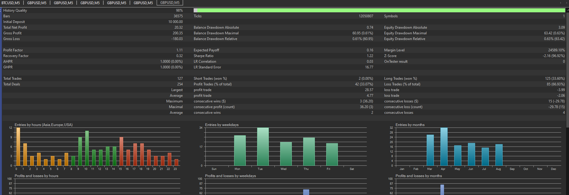
Task: Click the LR Standard Error value 16.77
Action: (369, 67)
